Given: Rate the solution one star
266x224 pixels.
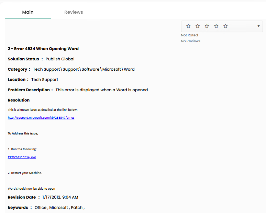Looking at the screenshot, I should tap(188, 26).
